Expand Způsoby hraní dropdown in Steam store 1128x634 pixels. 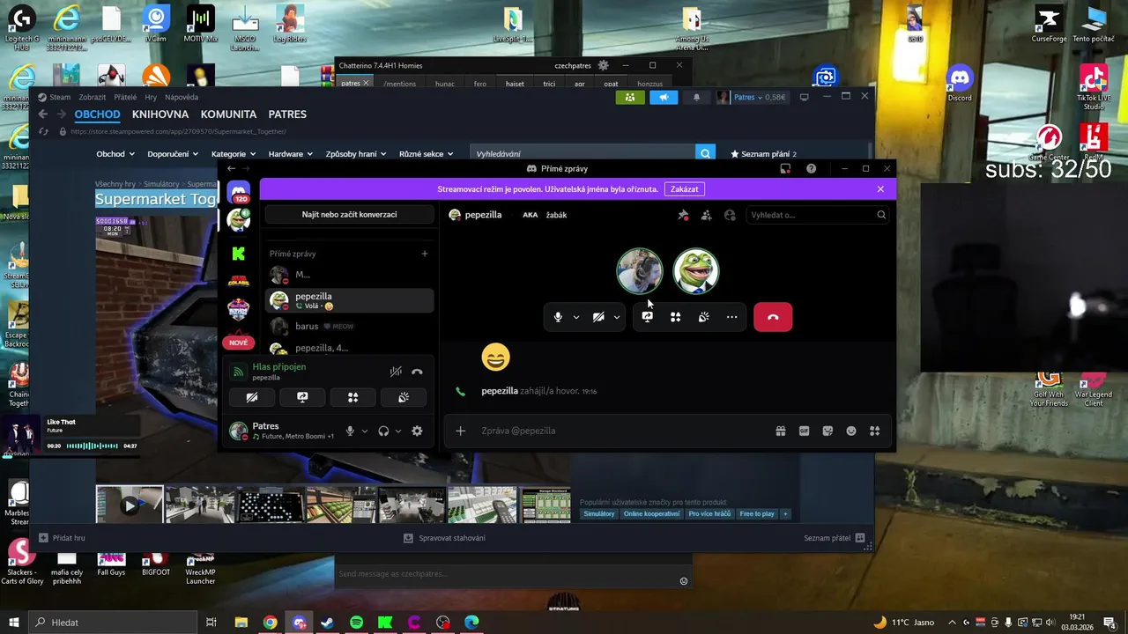(x=355, y=154)
